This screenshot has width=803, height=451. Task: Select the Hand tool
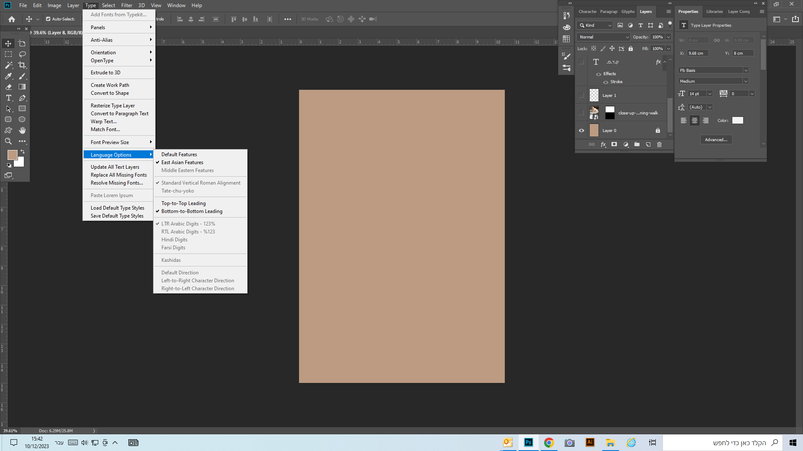click(22, 130)
